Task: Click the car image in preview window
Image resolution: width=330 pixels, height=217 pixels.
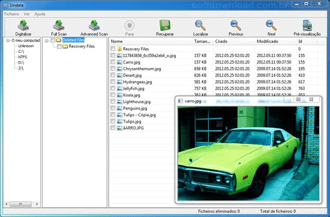Action: coord(248,153)
